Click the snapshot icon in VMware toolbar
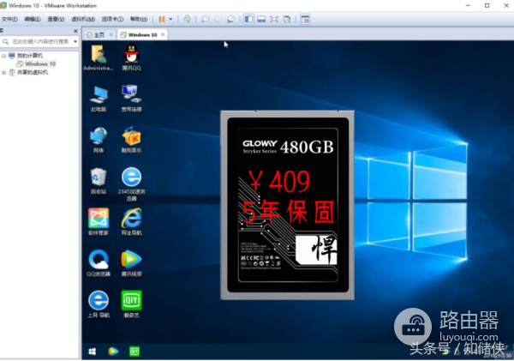 [x=205, y=18]
